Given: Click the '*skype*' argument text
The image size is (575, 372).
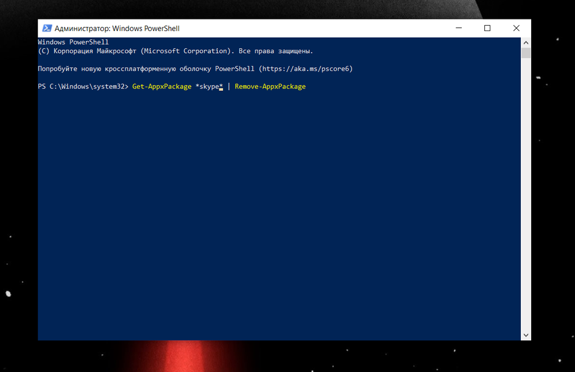Looking at the screenshot, I should [x=209, y=87].
